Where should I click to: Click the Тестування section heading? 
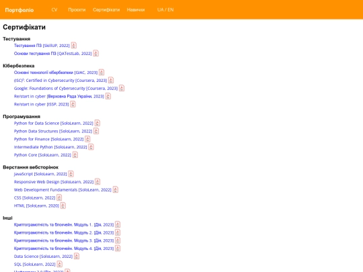point(16,39)
